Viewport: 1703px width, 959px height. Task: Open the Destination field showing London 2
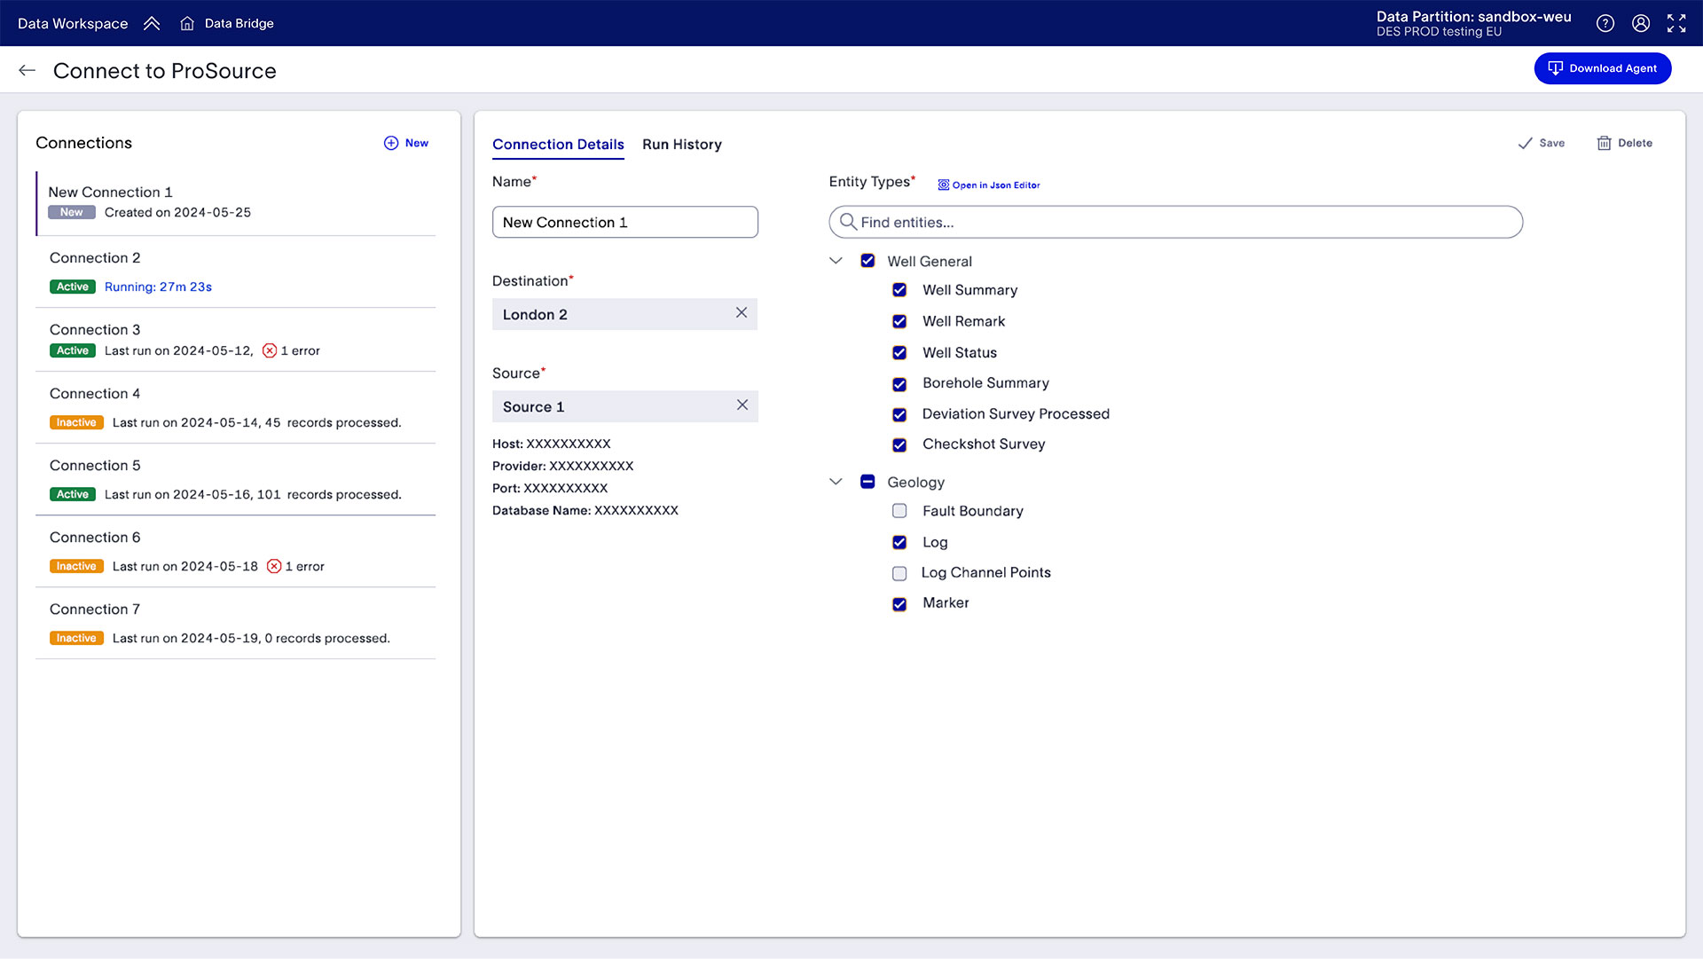(x=624, y=314)
